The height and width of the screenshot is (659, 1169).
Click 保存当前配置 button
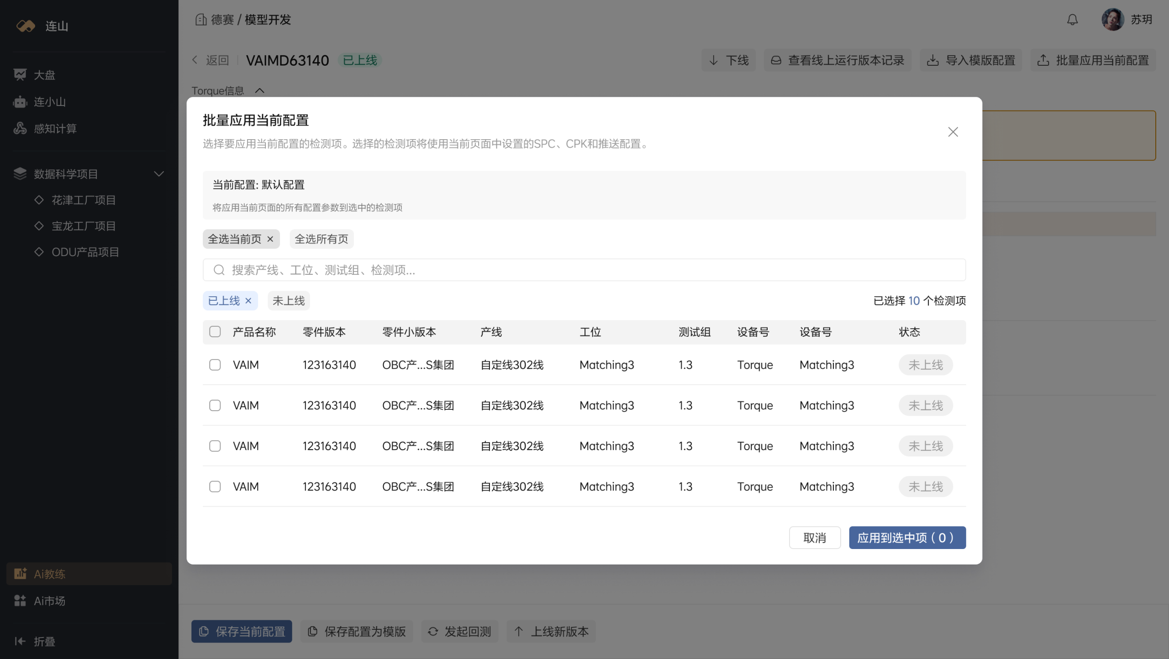[242, 631]
